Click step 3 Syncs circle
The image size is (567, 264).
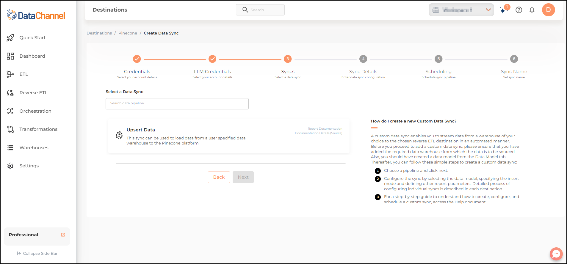click(x=288, y=59)
